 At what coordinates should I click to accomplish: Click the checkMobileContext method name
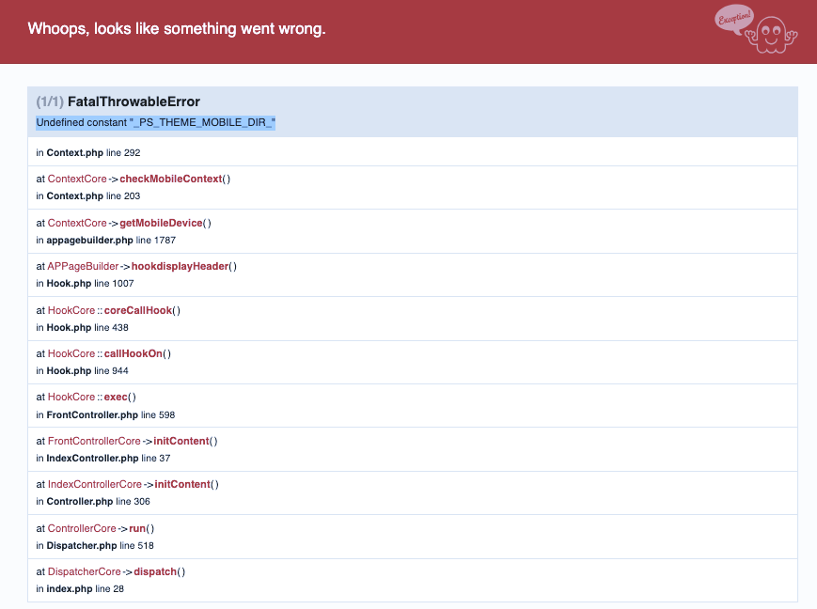coord(171,179)
